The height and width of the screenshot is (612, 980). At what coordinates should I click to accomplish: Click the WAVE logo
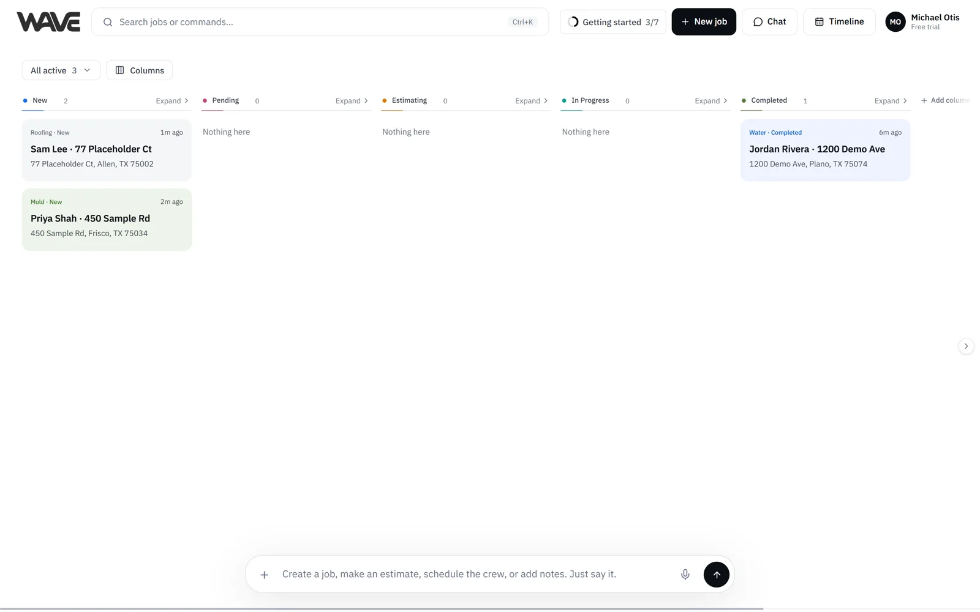(x=48, y=22)
